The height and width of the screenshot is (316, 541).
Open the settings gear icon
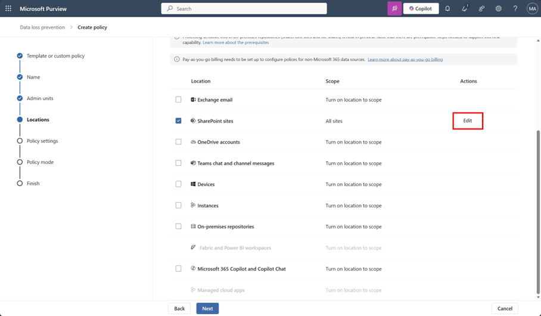498,9
